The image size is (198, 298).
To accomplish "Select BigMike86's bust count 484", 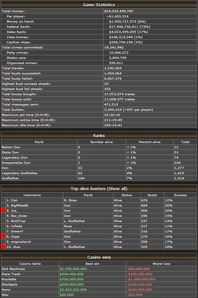I will [x=144, y=206].
